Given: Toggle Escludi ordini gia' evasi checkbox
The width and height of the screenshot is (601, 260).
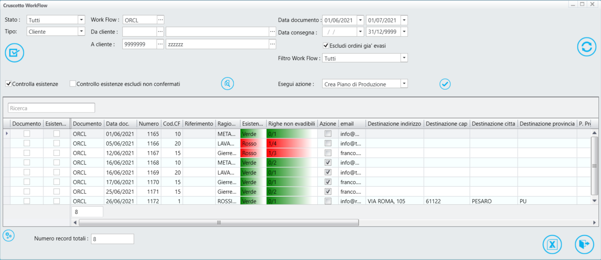Looking at the screenshot, I should [326, 46].
